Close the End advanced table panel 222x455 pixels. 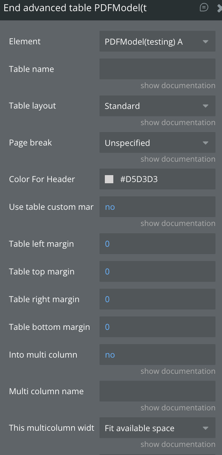(220, 8)
